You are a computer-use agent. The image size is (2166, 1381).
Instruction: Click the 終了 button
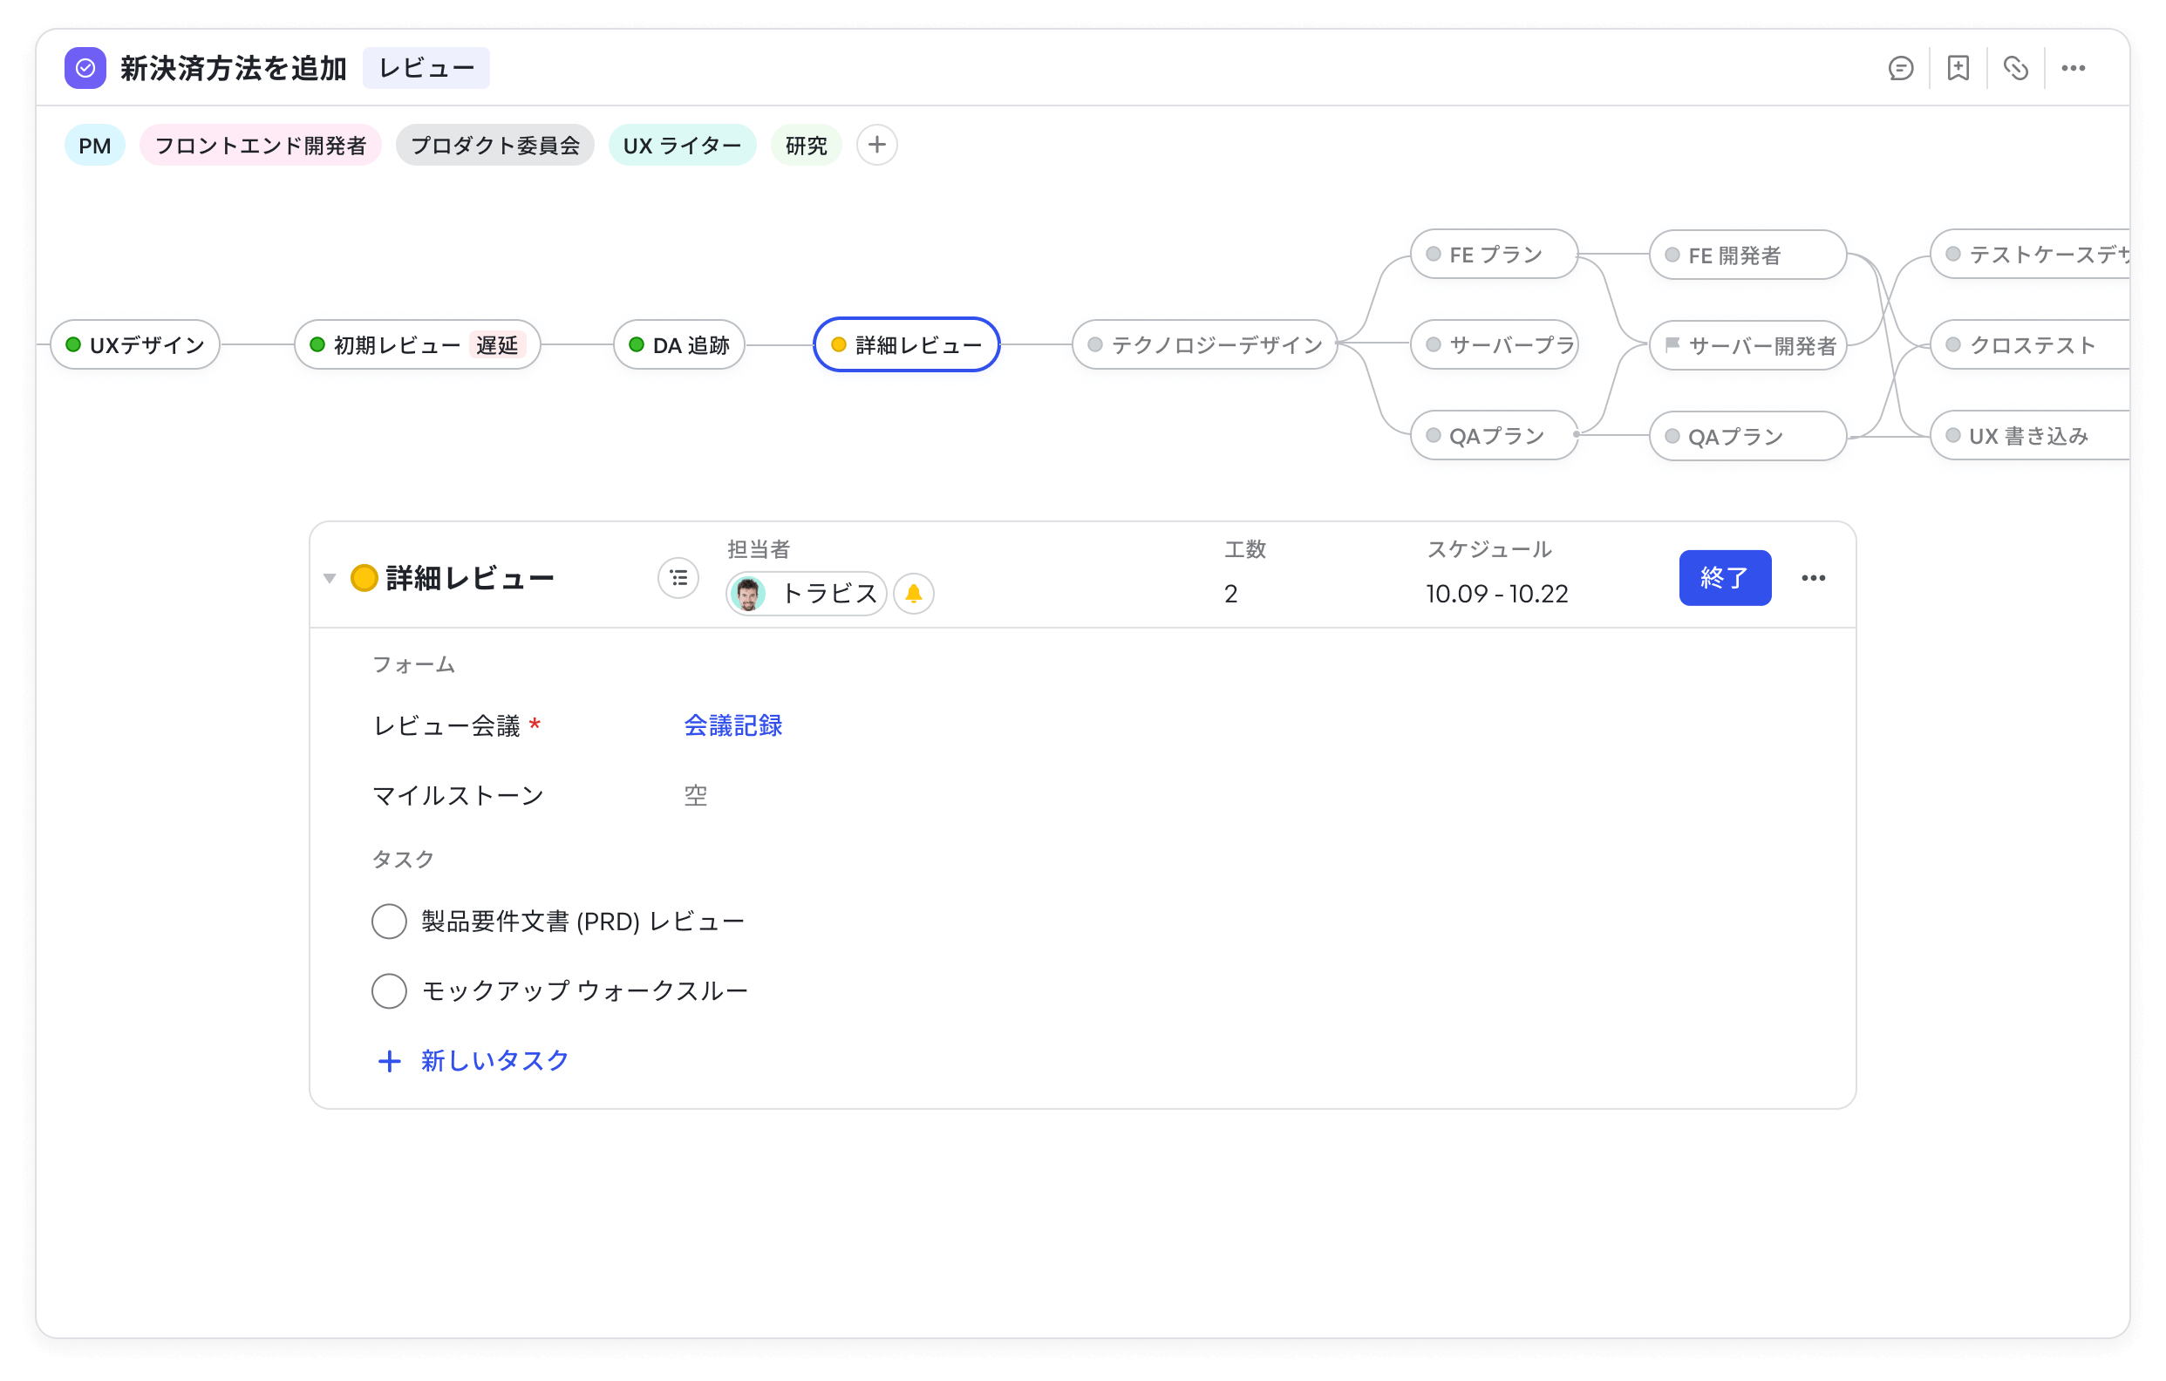[1725, 578]
